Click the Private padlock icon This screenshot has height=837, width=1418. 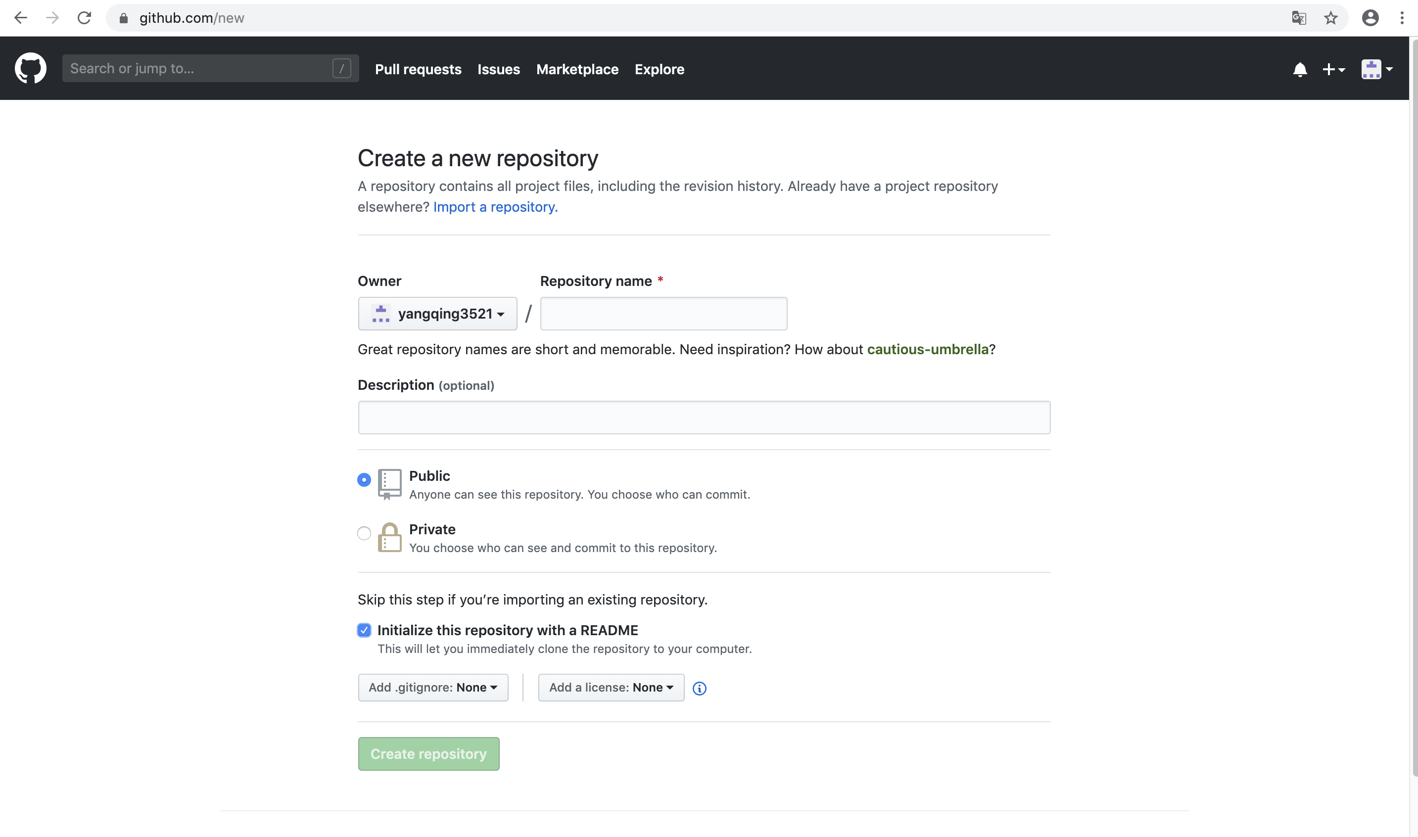[x=389, y=537]
